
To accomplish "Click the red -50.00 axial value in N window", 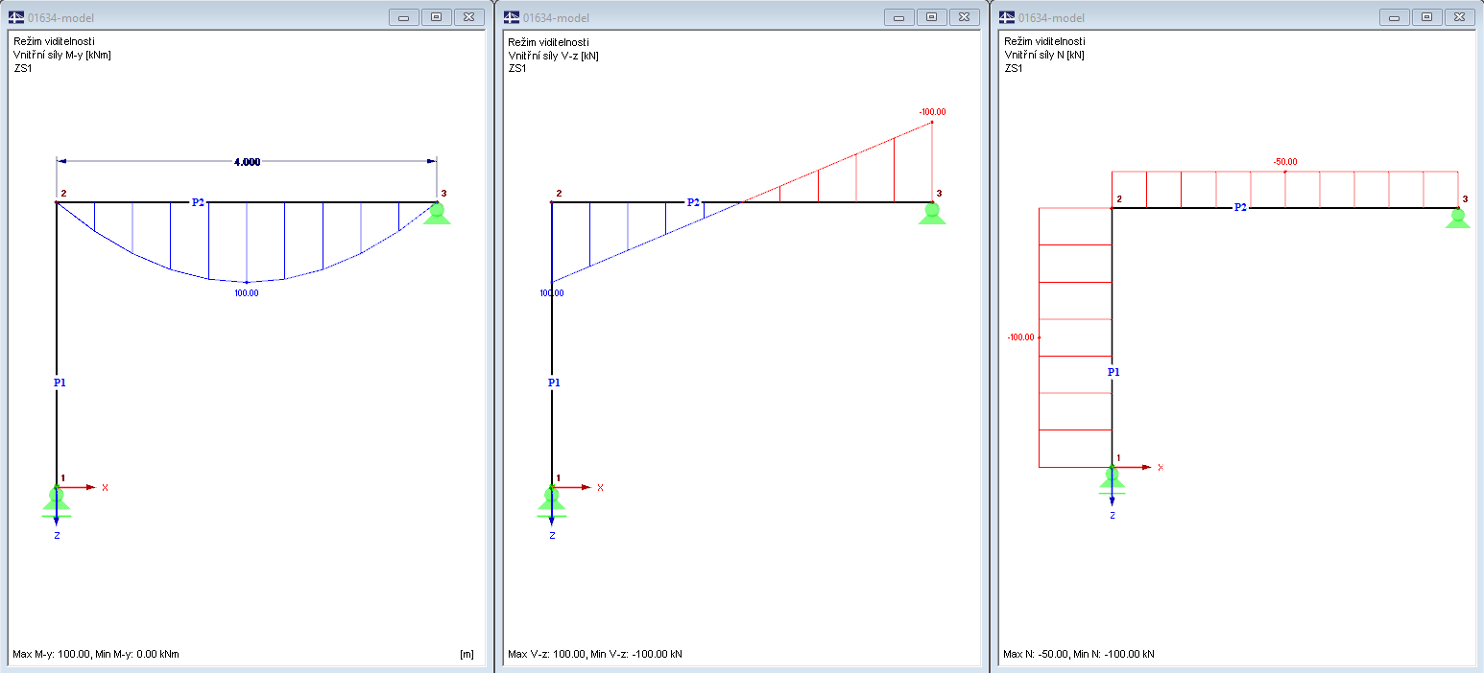I will tap(1284, 162).
